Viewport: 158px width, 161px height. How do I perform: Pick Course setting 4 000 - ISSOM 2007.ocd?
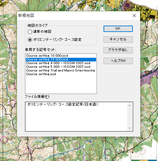click(x=61, y=63)
